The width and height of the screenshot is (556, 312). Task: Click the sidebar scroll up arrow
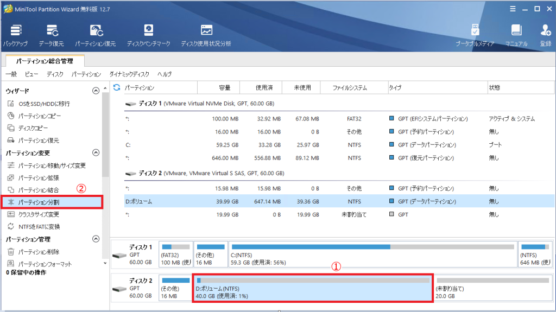coord(105,88)
